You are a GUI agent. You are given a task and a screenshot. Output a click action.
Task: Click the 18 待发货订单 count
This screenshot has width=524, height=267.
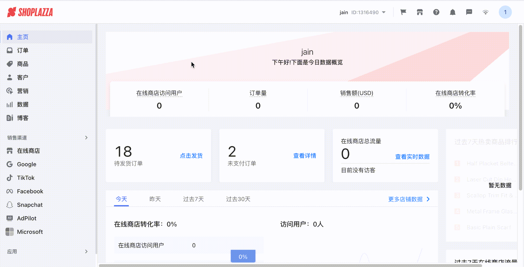point(124,152)
